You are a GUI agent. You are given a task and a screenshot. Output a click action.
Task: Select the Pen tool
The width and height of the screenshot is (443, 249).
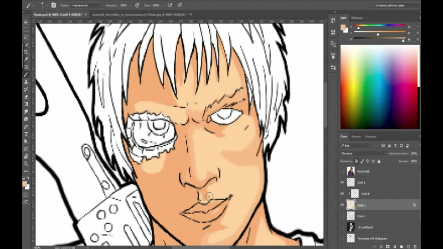click(x=26, y=127)
